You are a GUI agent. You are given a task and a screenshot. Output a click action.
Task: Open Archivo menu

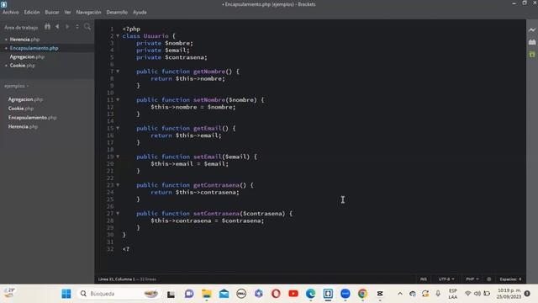click(11, 12)
